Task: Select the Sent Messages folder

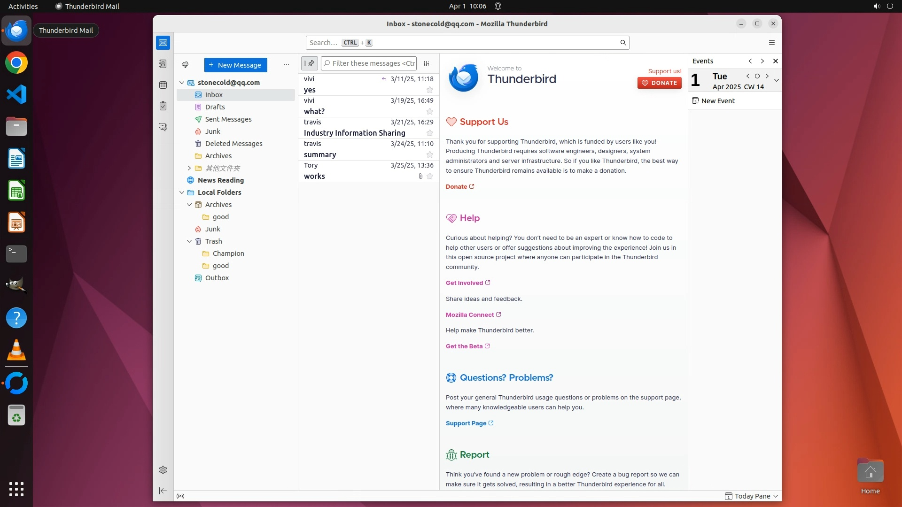Action: click(228, 119)
